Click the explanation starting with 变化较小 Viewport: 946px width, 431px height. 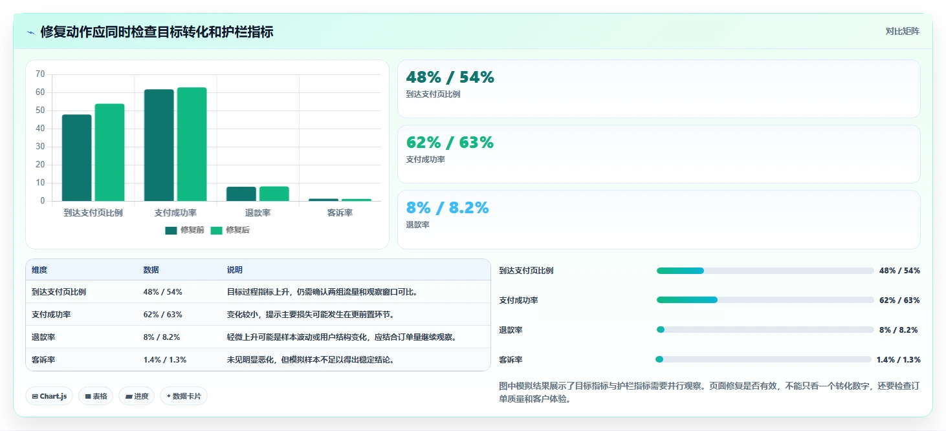[x=311, y=315]
